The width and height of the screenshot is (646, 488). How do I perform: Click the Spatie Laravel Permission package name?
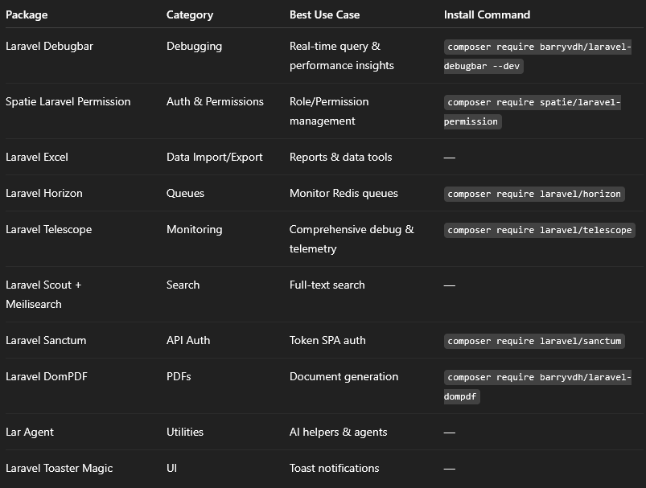[x=68, y=101]
